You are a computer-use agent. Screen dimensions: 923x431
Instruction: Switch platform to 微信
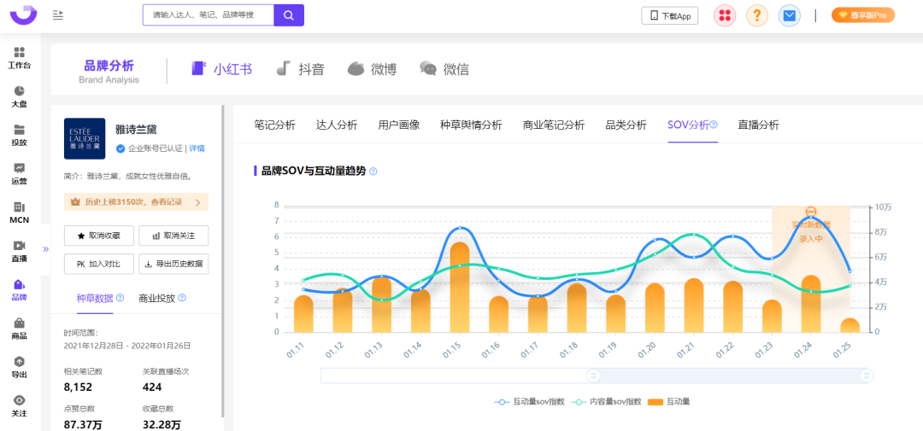coord(444,69)
